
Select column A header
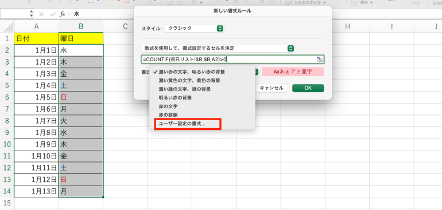(x=36, y=26)
